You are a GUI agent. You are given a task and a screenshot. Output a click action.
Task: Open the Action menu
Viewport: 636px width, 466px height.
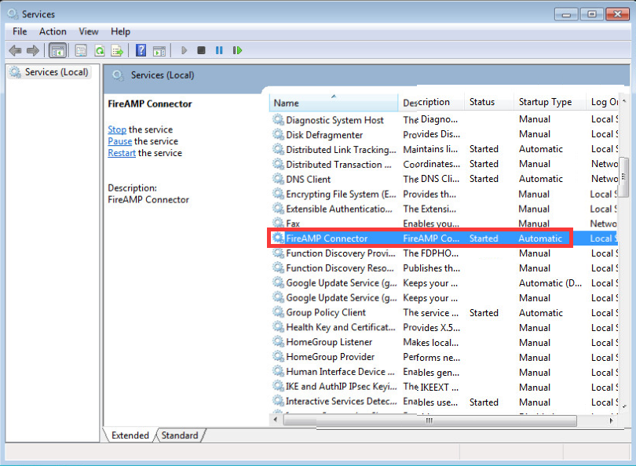tap(53, 31)
